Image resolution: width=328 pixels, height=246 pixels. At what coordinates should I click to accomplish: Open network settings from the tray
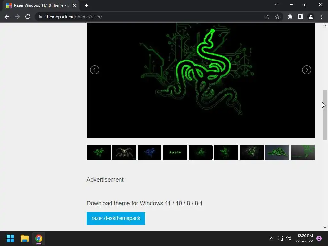coord(280,238)
